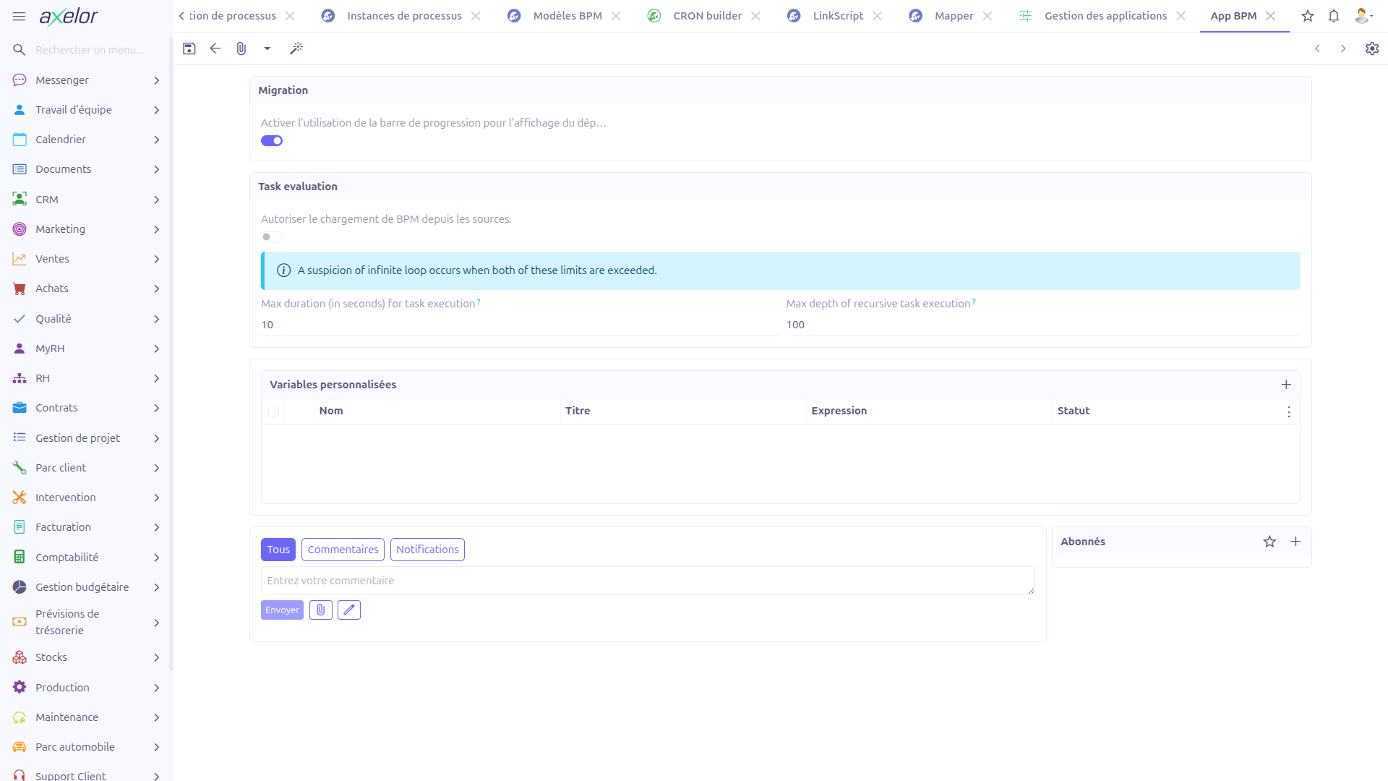Click the Calendrier sidebar icon
1388x781 pixels.
tap(20, 140)
